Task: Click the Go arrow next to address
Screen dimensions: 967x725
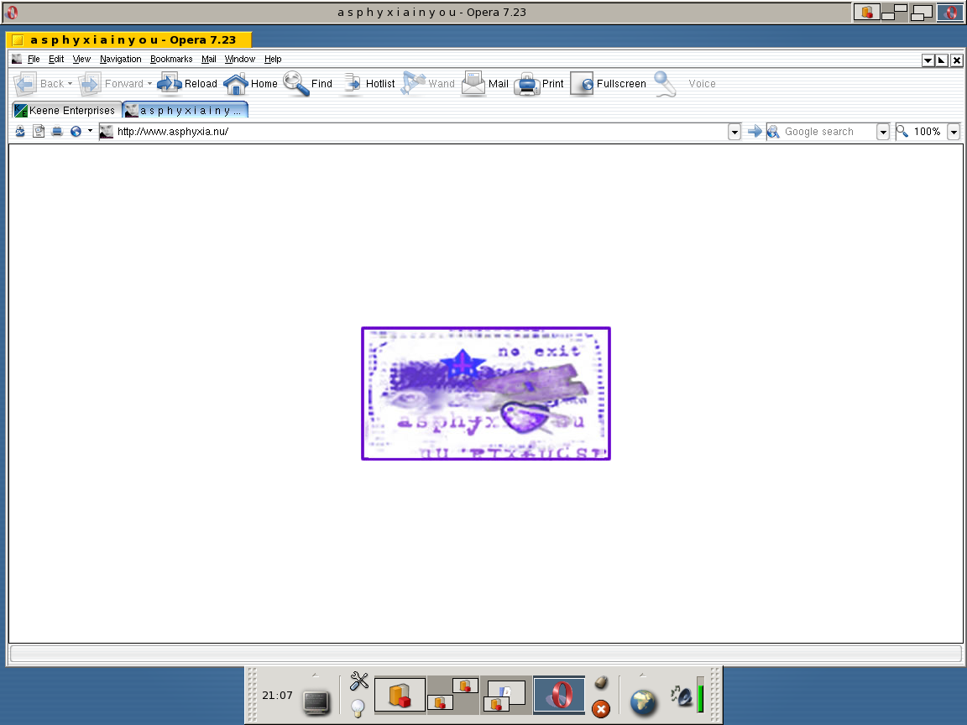Action: 755,131
